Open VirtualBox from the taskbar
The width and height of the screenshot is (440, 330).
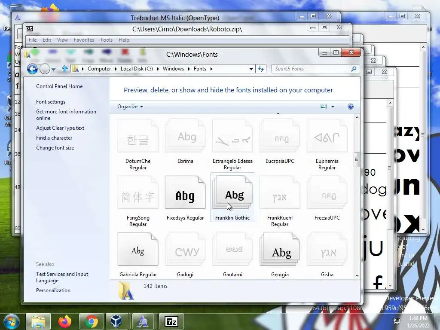coord(116,321)
